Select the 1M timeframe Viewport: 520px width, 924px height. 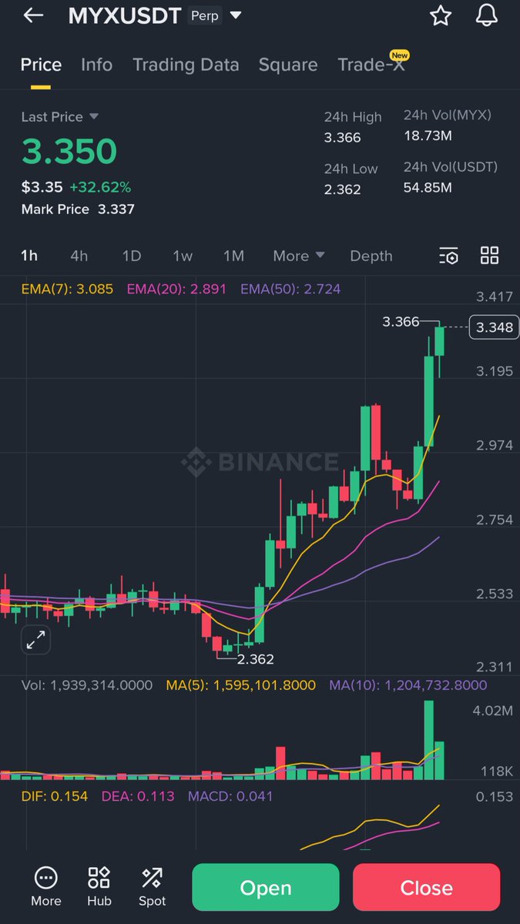click(233, 256)
